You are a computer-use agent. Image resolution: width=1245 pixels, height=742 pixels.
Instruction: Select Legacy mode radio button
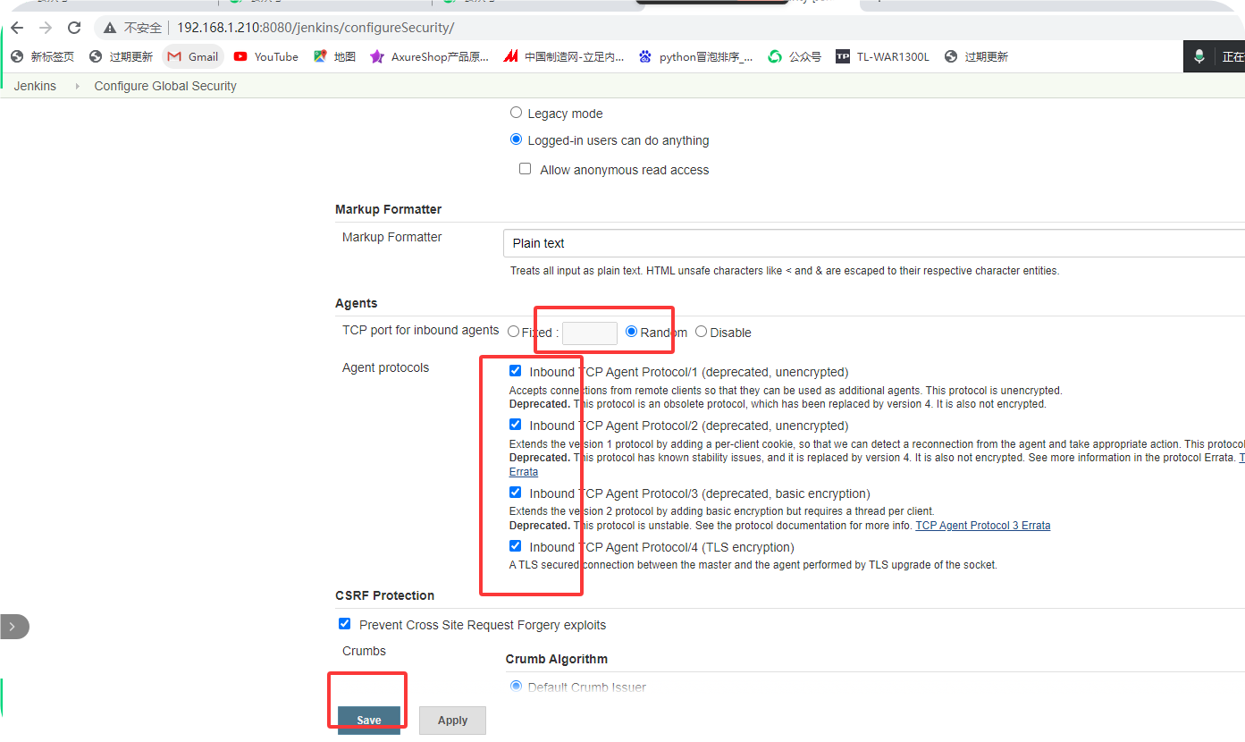[516, 113]
